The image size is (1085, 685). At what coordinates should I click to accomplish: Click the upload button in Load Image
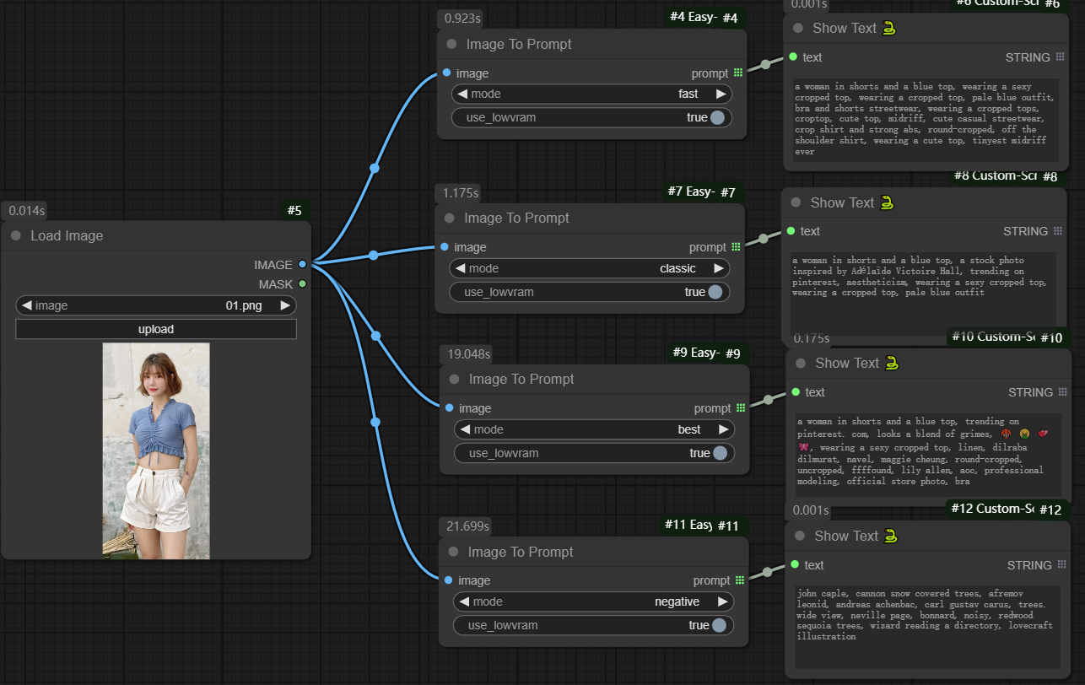click(156, 329)
